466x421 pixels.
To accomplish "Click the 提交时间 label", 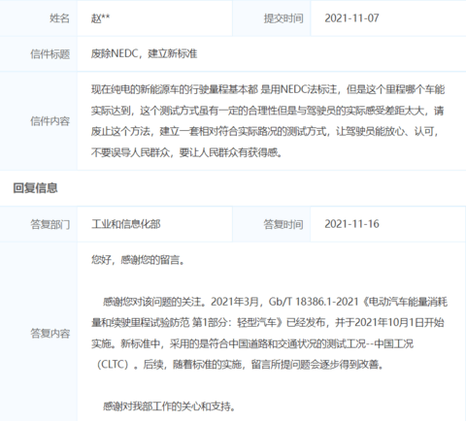I will [283, 18].
